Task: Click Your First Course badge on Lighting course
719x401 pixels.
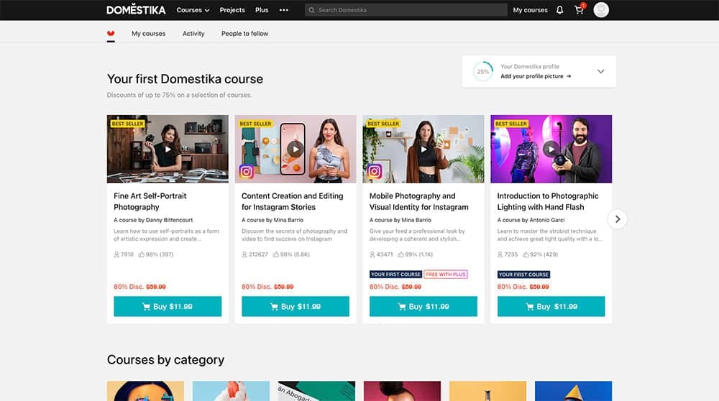Action: tap(523, 274)
